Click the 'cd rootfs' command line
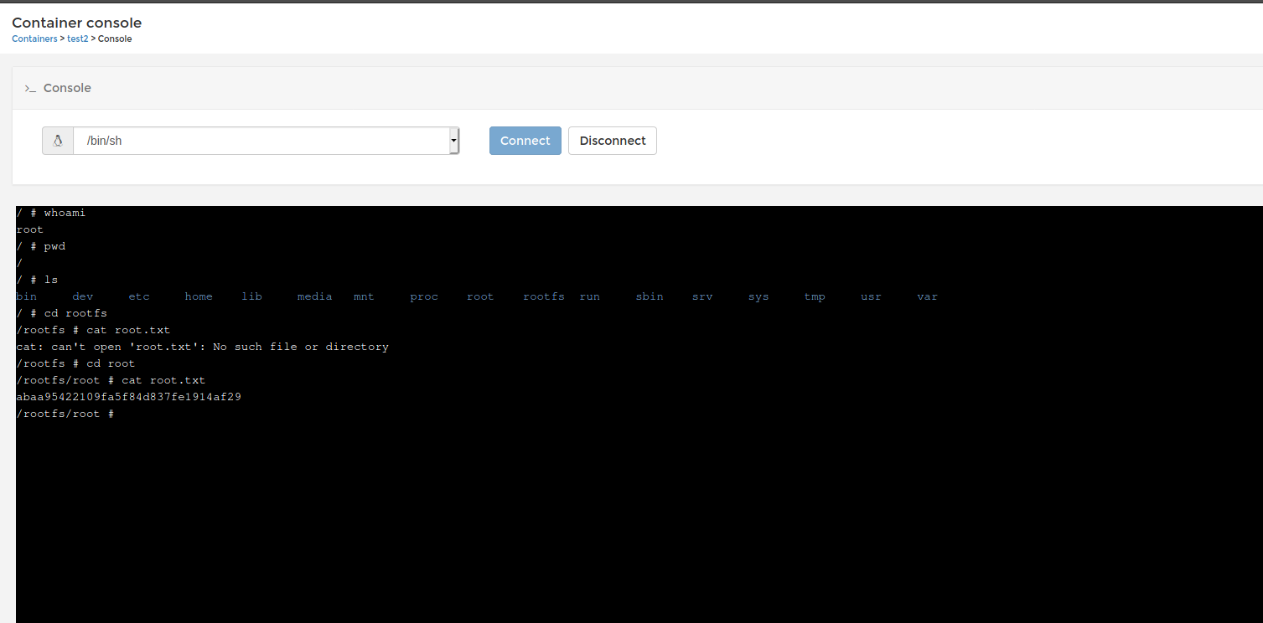The height and width of the screenshot is (623, 1263). click(x=61, y=313)
